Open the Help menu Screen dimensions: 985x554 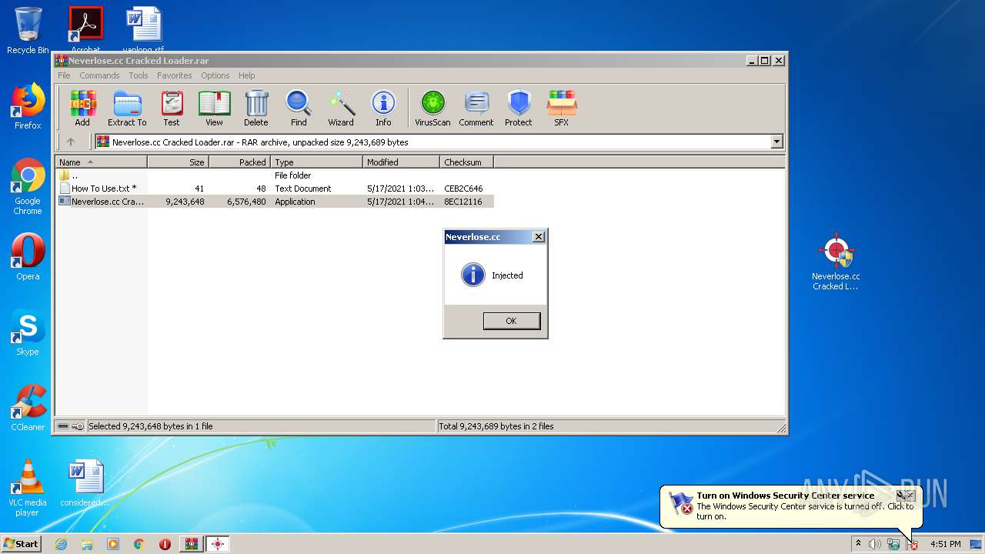(246, 75)
